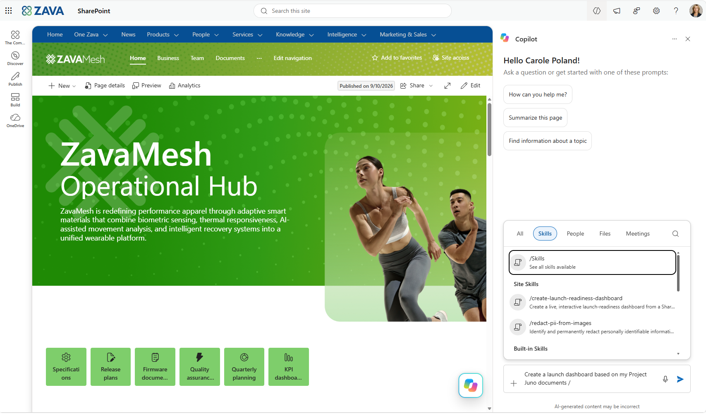706x414 pixels.
Task: Click Summarize this page prompt
Action: [x=535, y=118]
